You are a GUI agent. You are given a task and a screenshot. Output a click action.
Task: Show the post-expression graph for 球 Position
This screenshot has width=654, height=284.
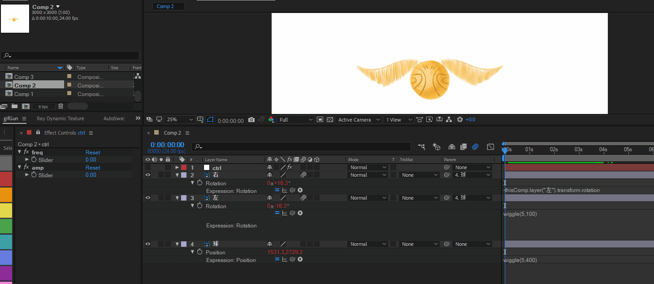click(x=285, y=259)
